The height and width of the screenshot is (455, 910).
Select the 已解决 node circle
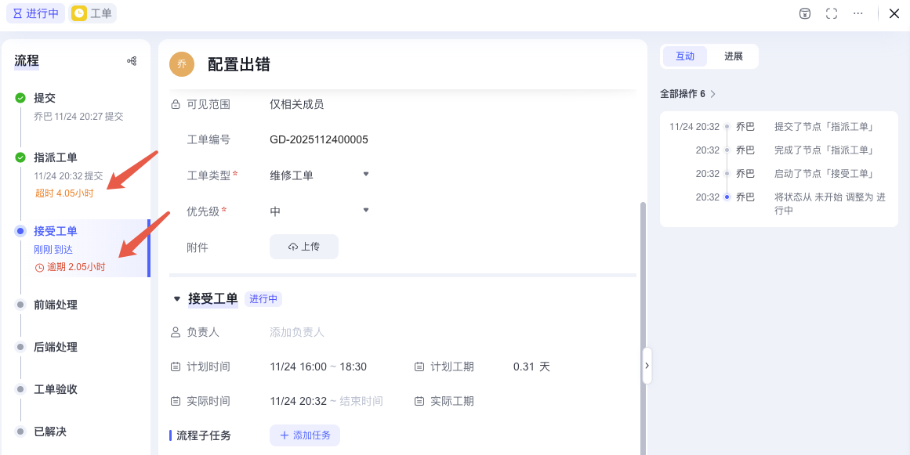(x=20, y=432)
